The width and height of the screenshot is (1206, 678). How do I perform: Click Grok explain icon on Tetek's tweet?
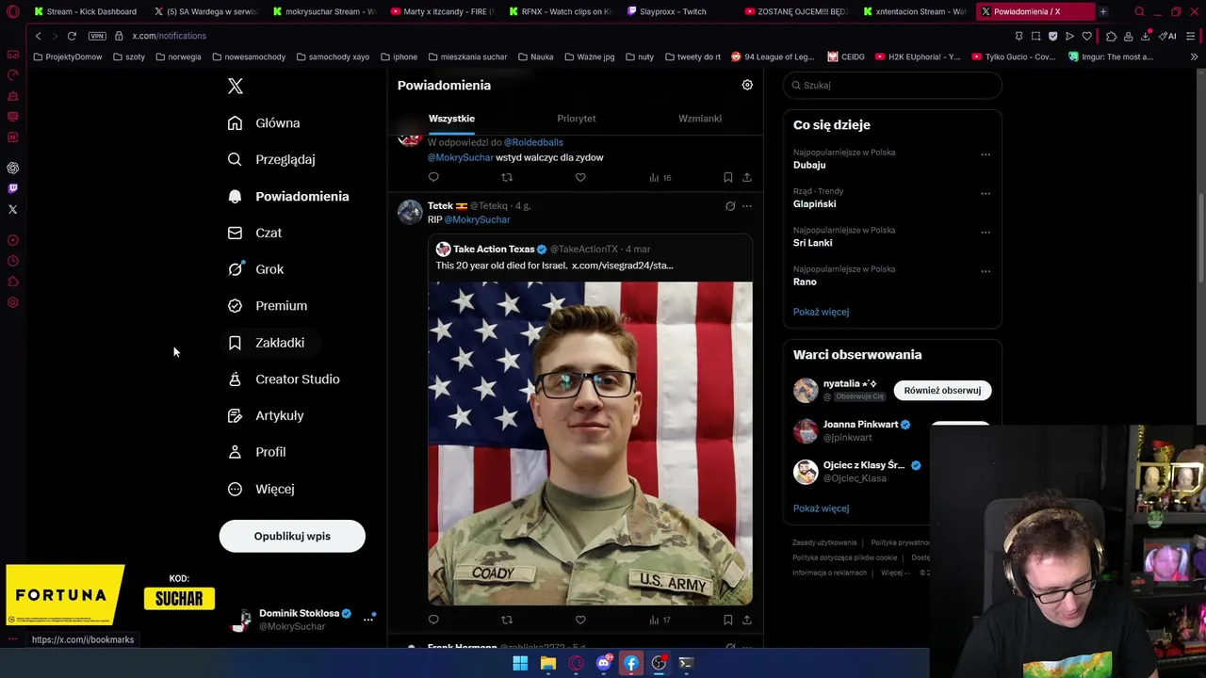729,206
